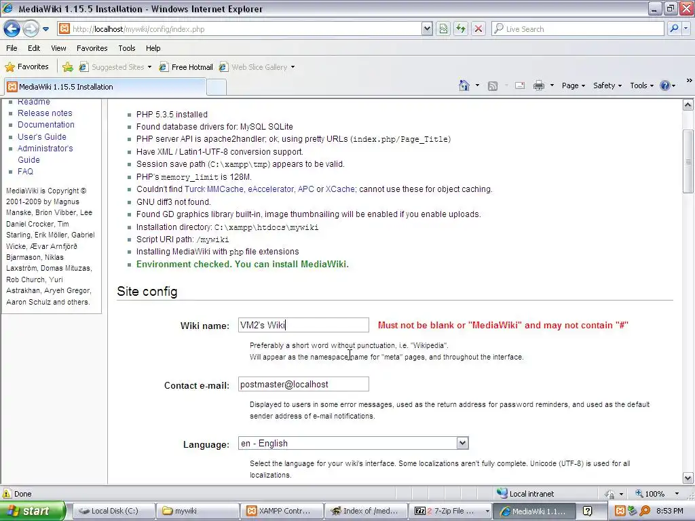This screenshot has height=521, width=695.
Task: Click the Local intranet zone indicator
Action: 526,494
